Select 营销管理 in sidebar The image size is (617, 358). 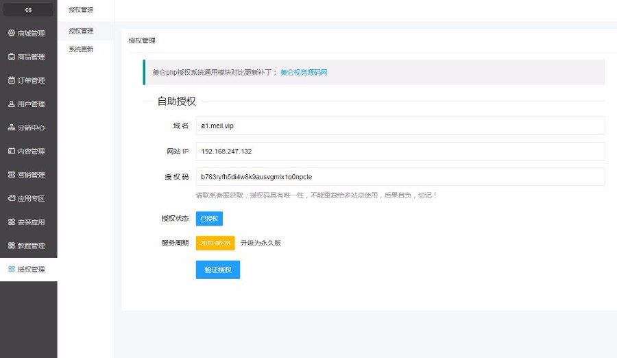31,176
